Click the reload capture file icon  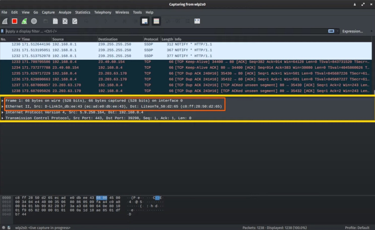(75, 21)
